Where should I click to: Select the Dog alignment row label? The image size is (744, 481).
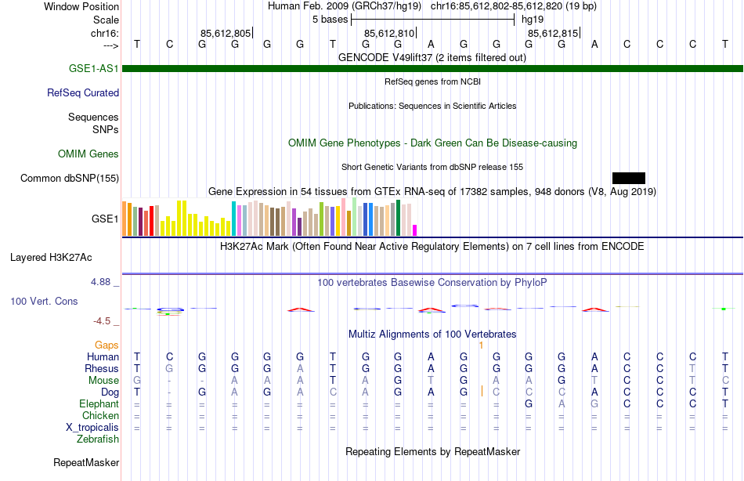pos(110,392)
